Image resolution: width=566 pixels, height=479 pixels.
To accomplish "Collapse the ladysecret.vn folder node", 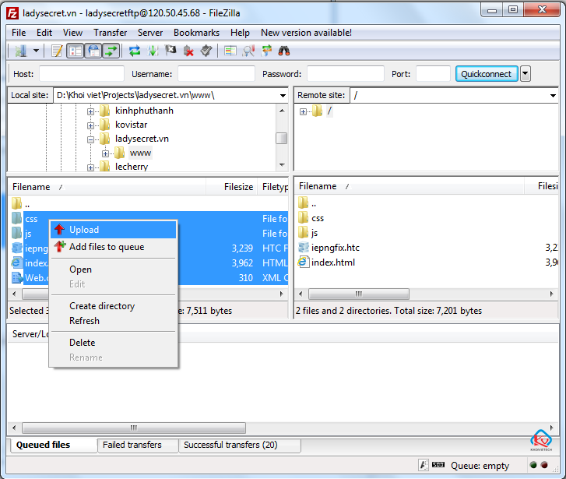I will point(90,139).
